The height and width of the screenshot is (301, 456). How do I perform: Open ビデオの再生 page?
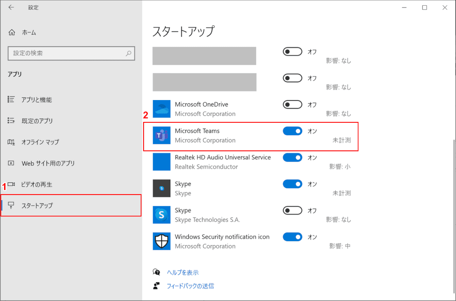71,184
